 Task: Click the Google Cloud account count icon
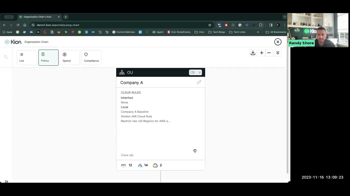pos(155,165)
